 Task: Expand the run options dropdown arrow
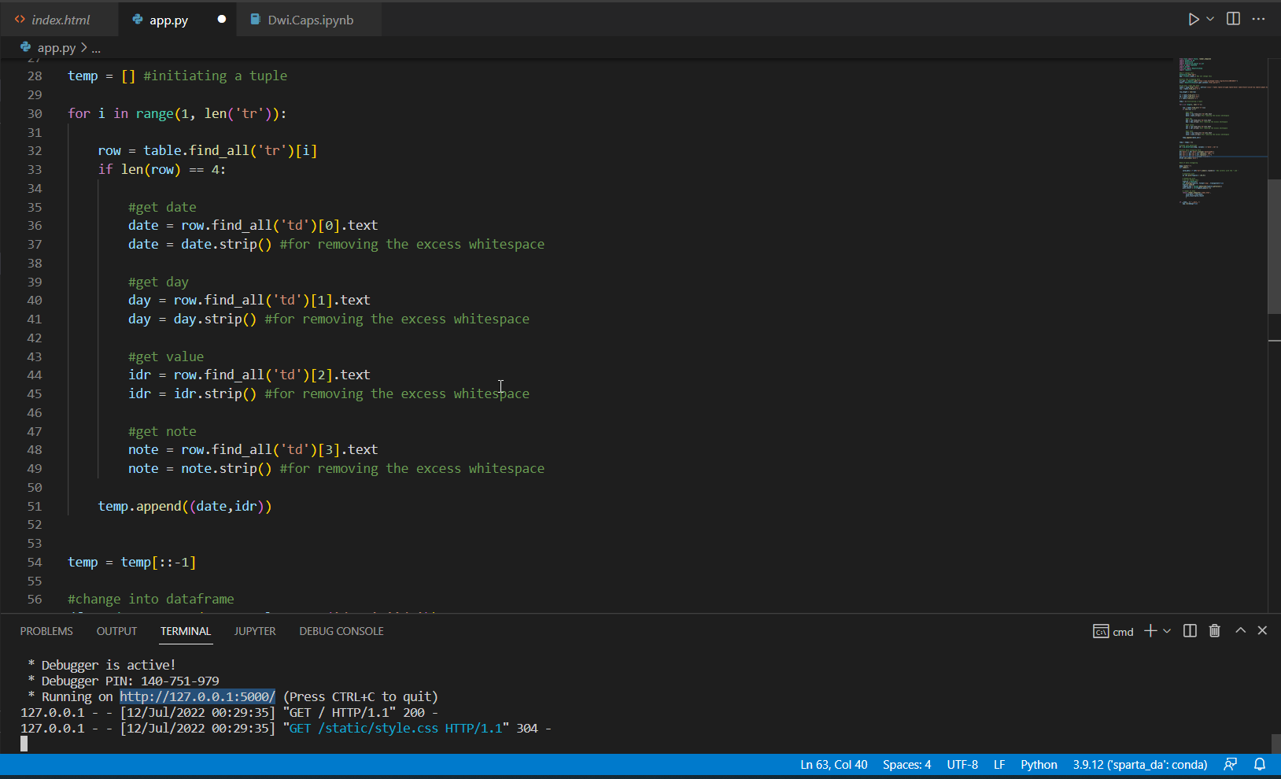(1209, 19)
